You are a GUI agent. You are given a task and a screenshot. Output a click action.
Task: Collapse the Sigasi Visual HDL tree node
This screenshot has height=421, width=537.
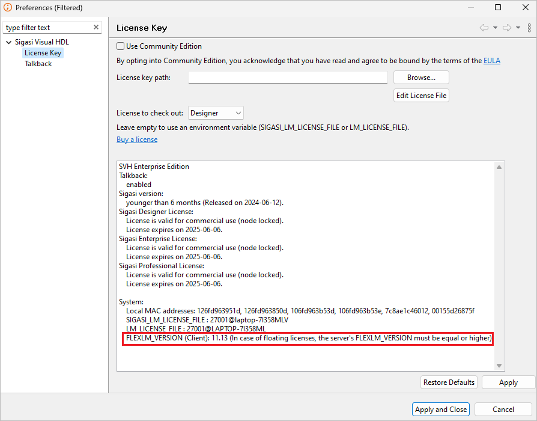pyautogui.click(x=8, y=42)
